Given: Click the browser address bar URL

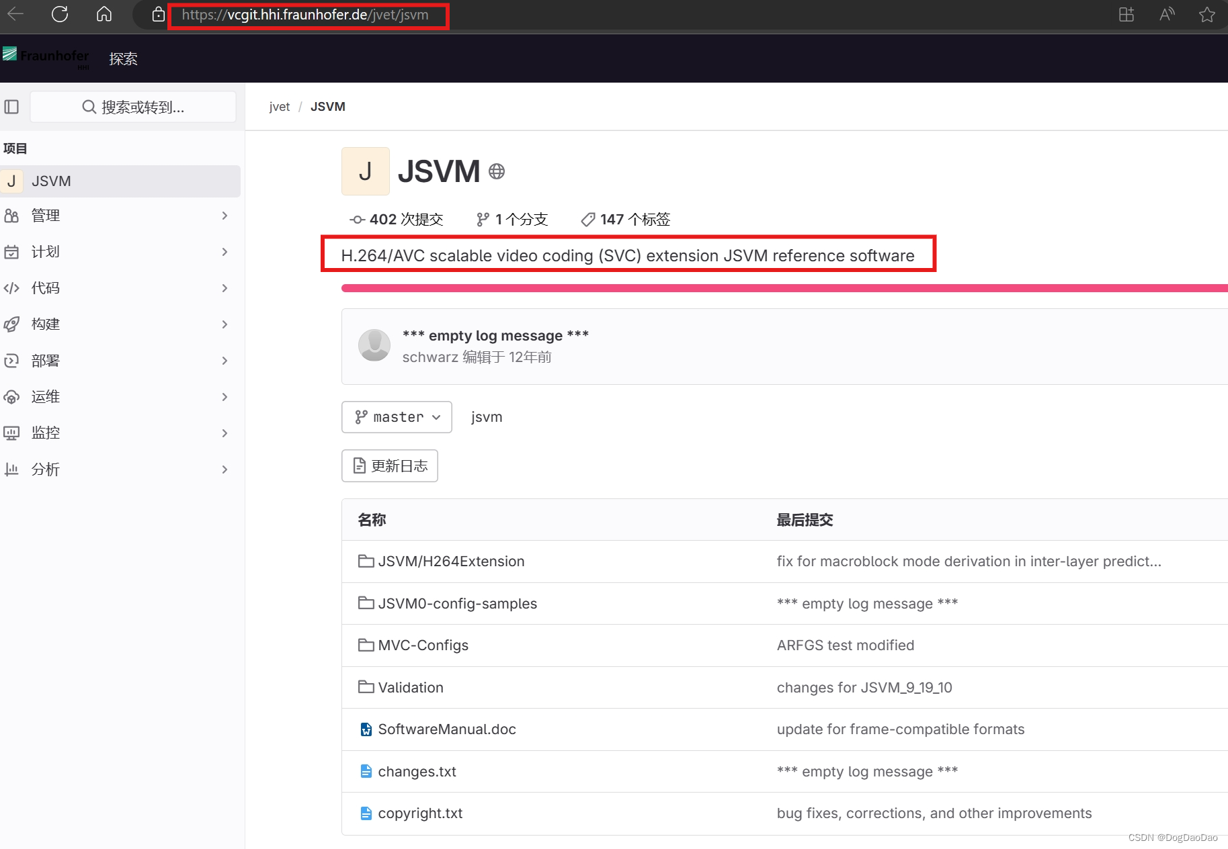Looking at the screenshot, I should [305, 15].
